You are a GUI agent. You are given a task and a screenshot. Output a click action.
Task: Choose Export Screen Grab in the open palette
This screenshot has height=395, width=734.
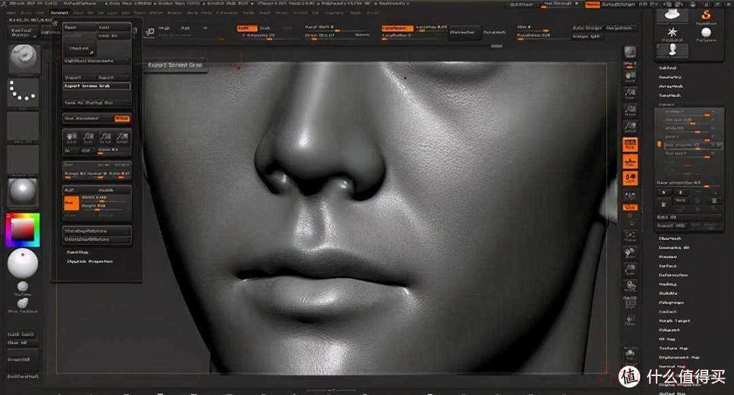(x=97, y=86)
